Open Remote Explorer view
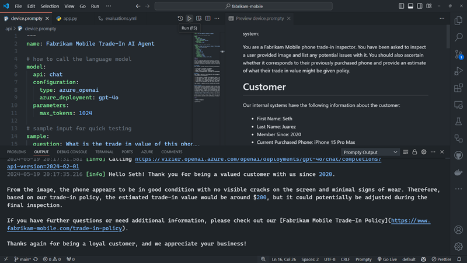467x263 pixels. (x=458, y=105)
